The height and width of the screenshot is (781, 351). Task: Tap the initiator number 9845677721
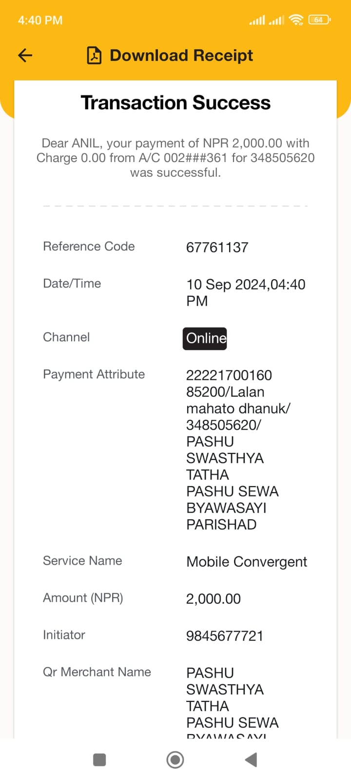click(225, 636)
